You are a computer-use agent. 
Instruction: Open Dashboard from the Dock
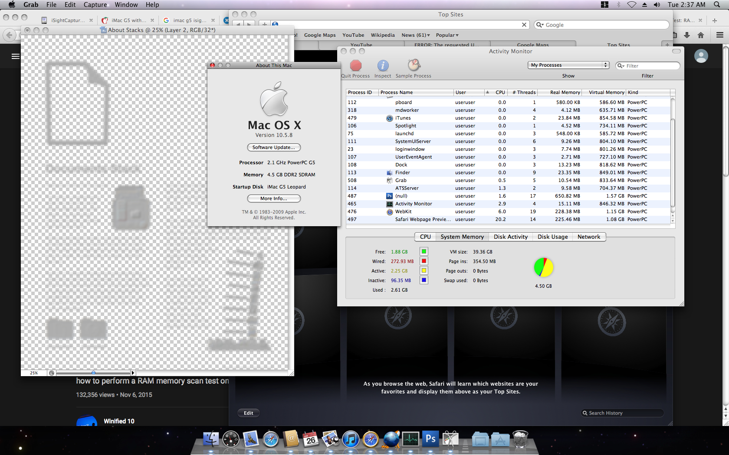[231, 439]
